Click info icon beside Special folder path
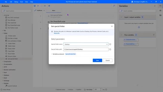Screen dimensions: 163x92 pyautogui.click(x=110, y=49)
